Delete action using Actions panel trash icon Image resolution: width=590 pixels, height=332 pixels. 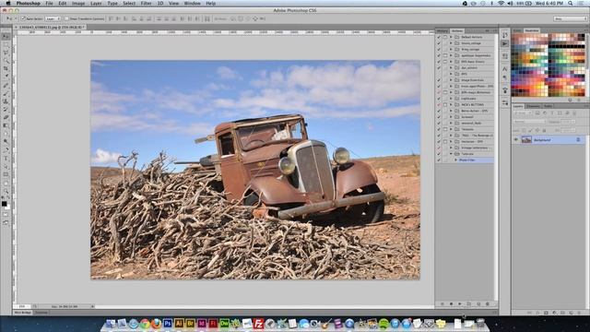click(488, 303)
